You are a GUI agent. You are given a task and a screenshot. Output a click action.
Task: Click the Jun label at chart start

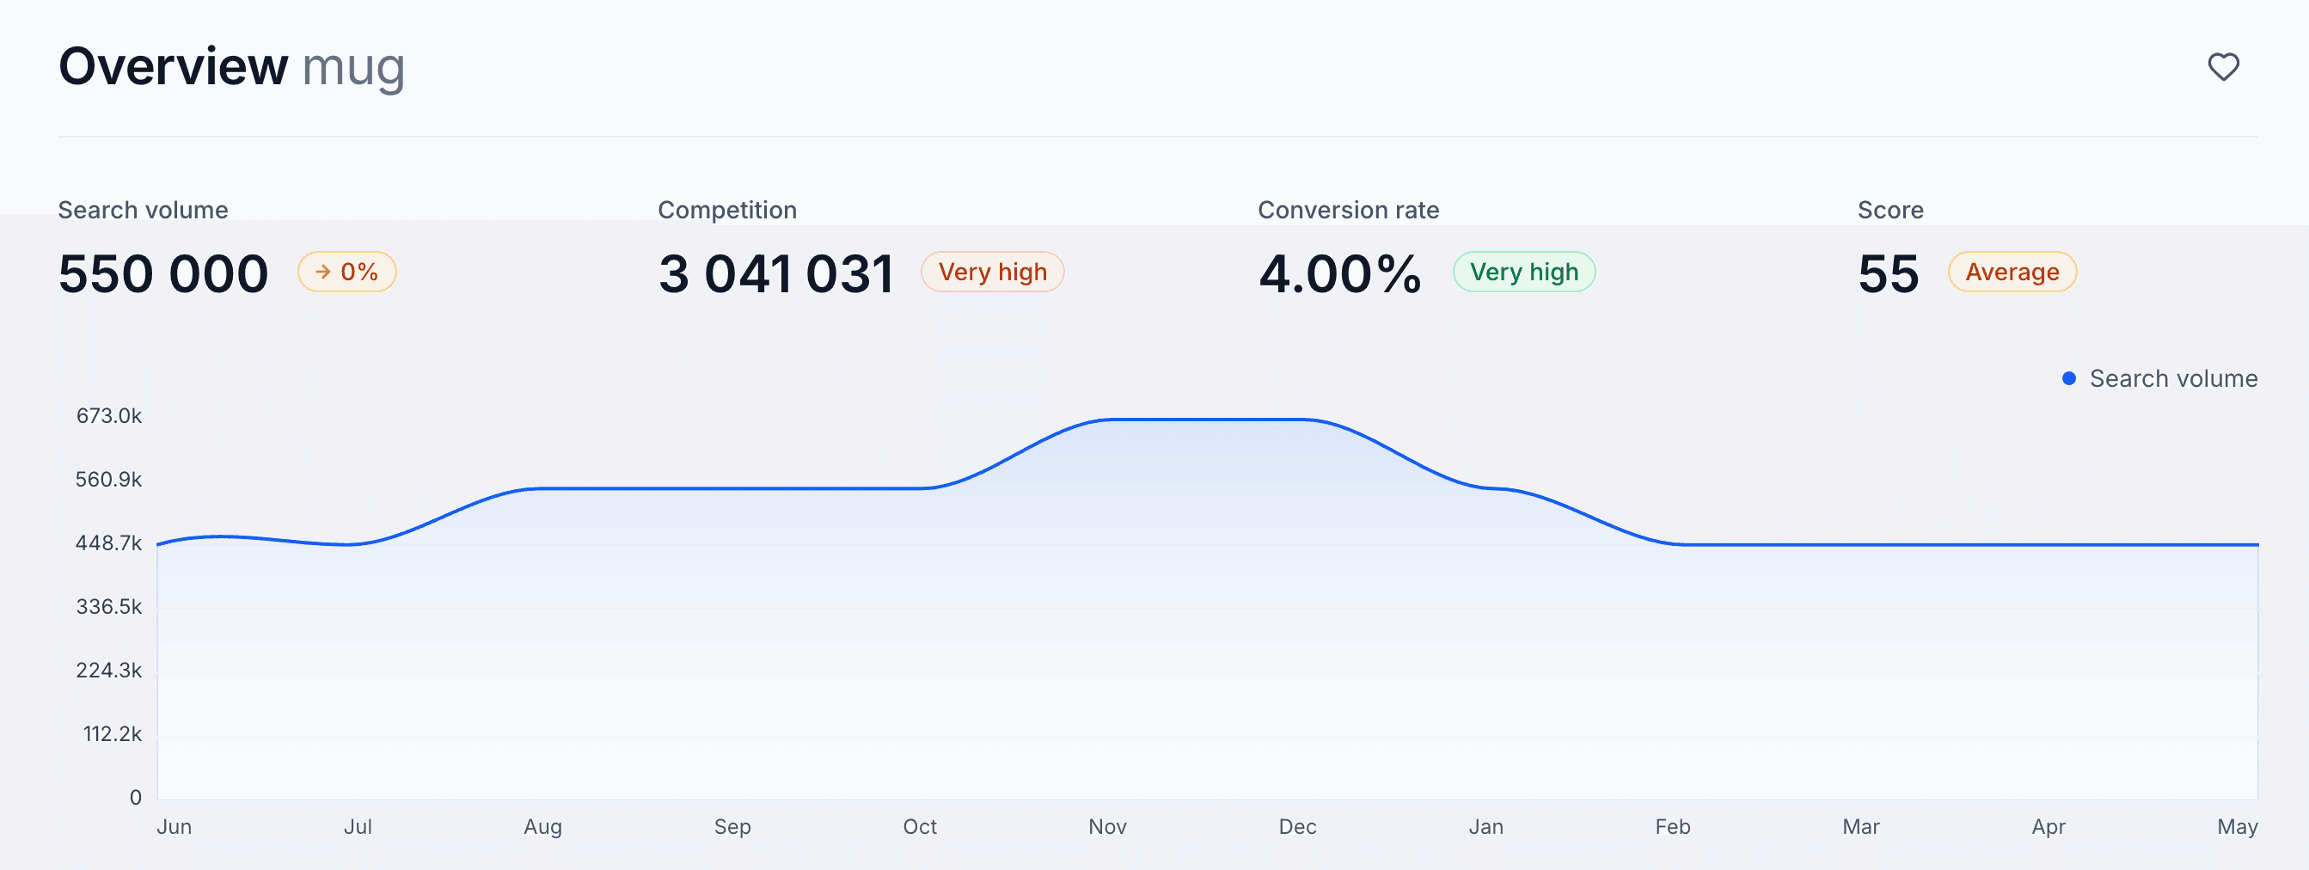174,826
